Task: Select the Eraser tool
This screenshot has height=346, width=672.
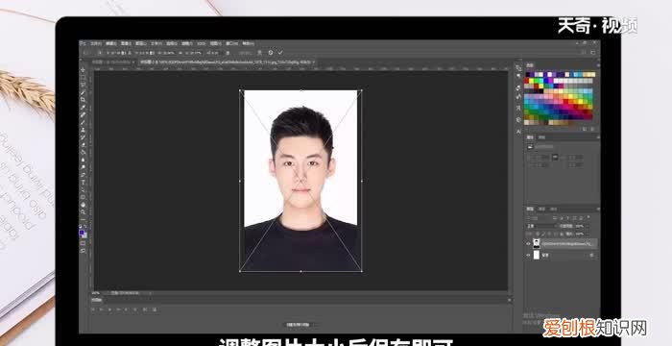Action: (83, 145)
